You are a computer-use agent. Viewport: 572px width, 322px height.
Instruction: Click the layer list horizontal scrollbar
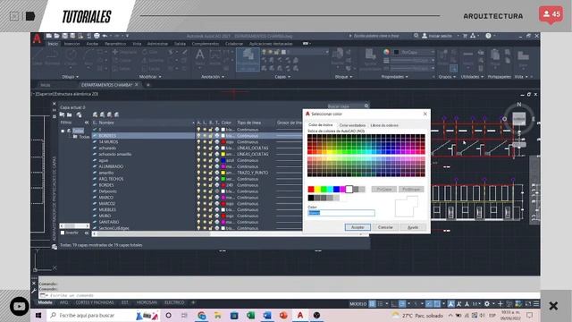[230, 233]
